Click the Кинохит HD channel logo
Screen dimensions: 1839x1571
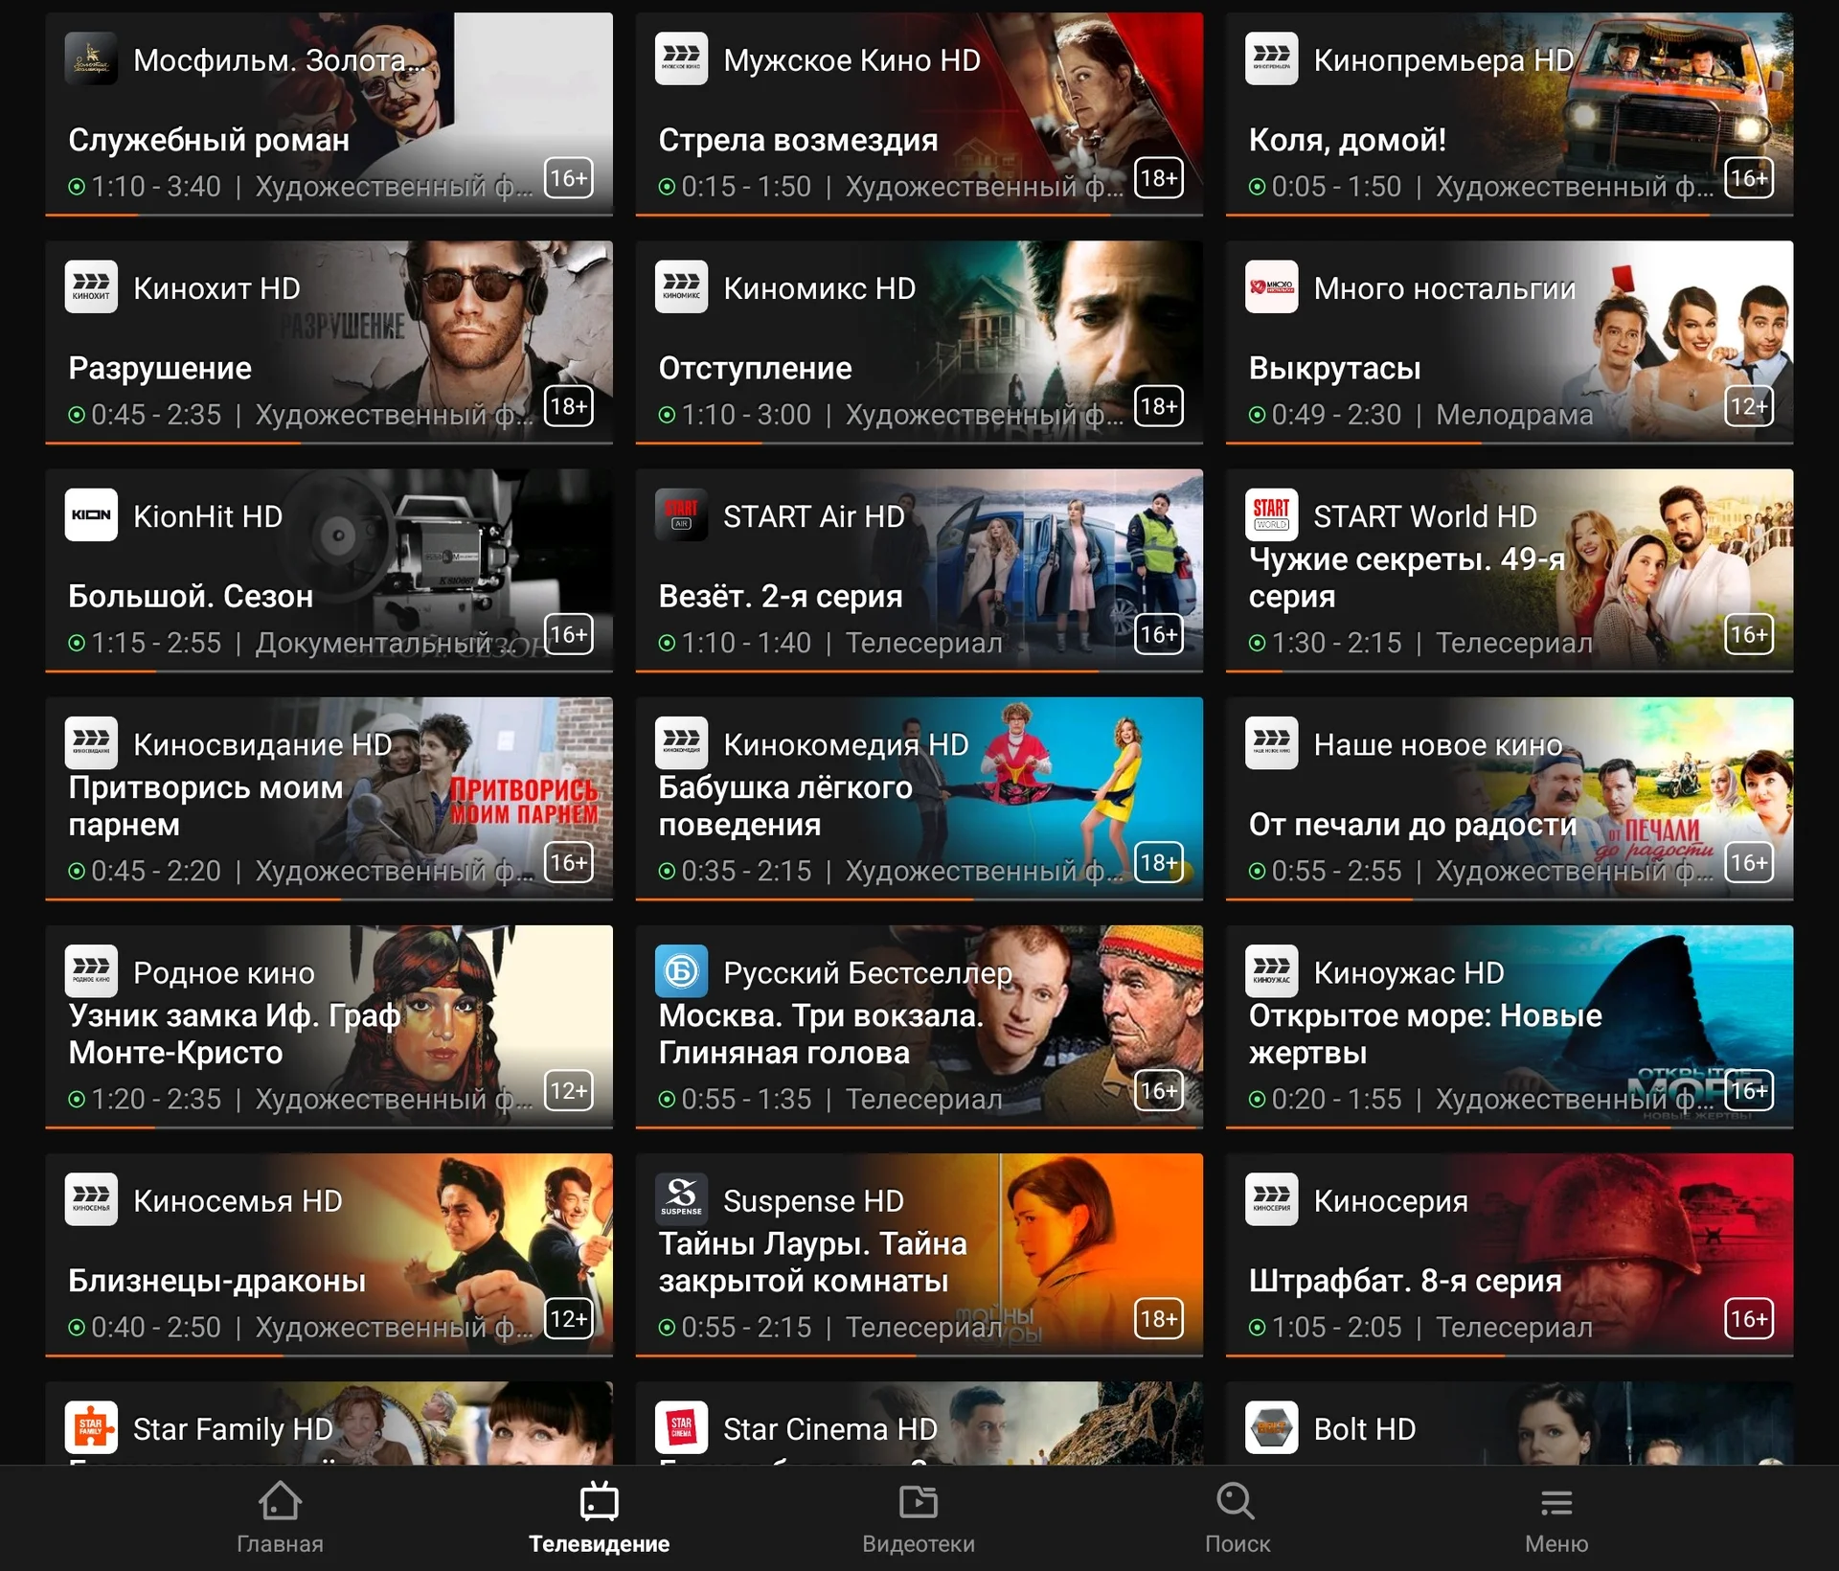(x=91, y=286)
